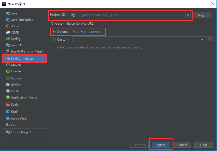This screenshot has width=217, height=151.
Task: Open the Project SDK dropdown arrow
Action: coord(188,15)
